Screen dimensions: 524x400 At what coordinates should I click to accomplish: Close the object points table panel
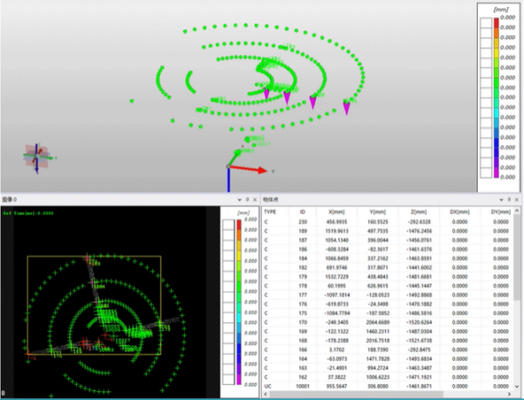(517, 199)
